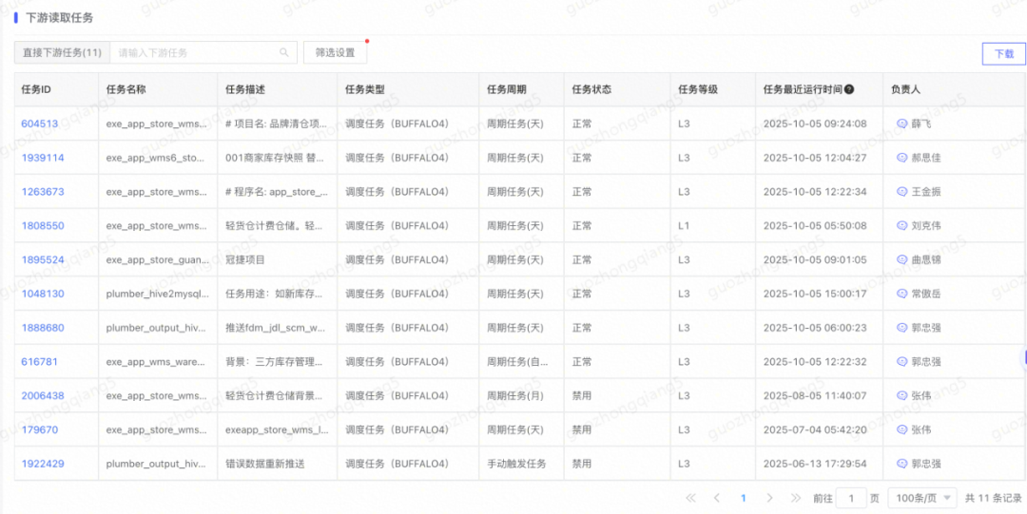The image size is (1027, 514).
Task: Click chat icon in row 1888680
Action: (901, 328)
